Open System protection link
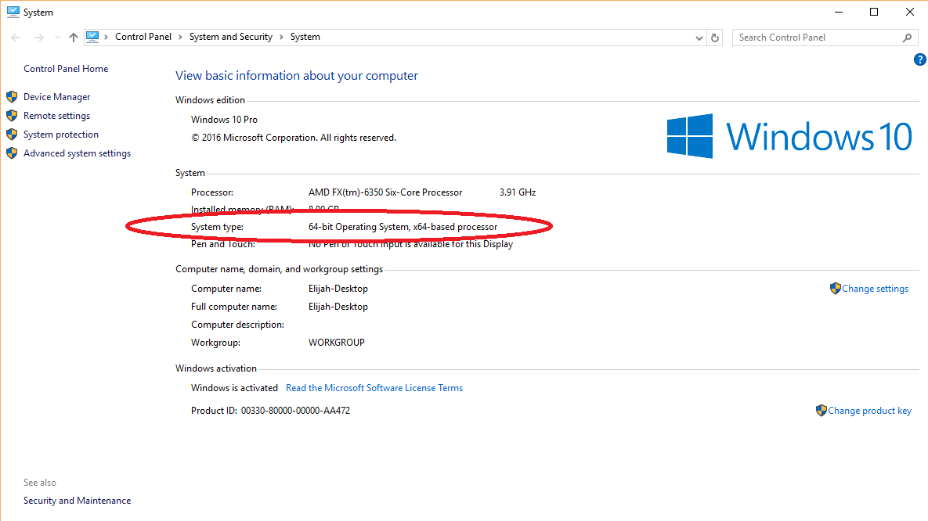This screenshot has width=928, height=521. tap(61, 135)
